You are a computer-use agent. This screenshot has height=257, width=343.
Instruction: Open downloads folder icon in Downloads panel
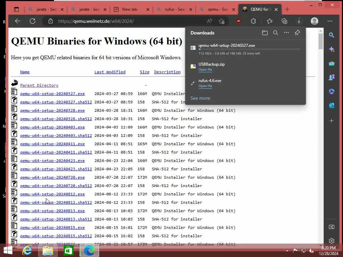(265, 33)
